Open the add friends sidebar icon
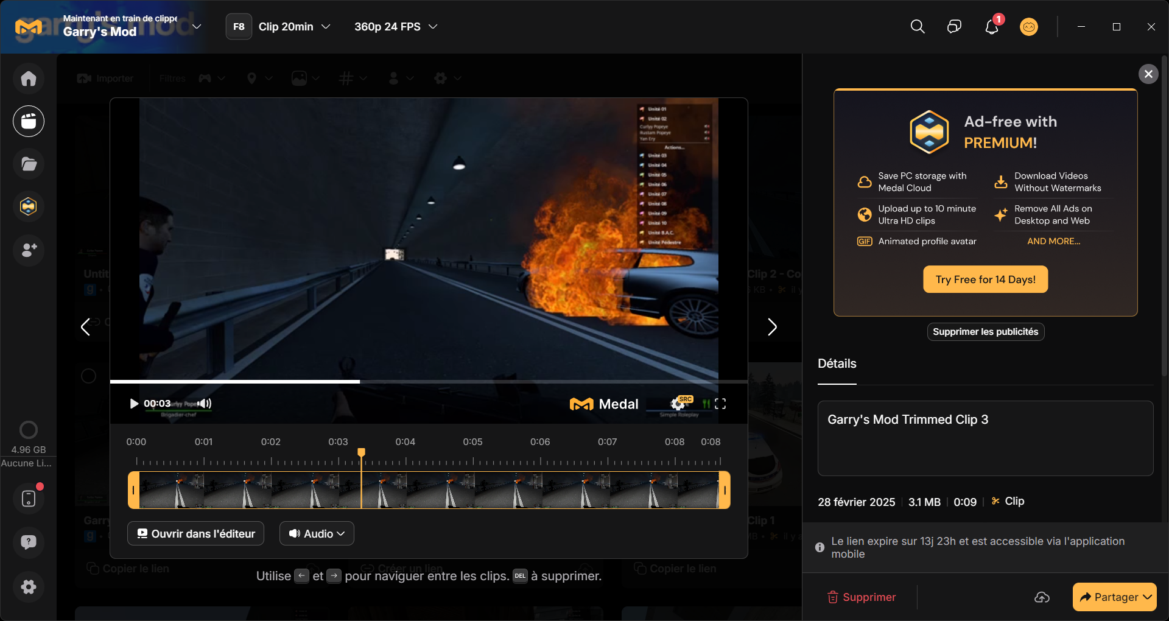This screenshot has width=1169, height=621. click(x=29, y=250)
